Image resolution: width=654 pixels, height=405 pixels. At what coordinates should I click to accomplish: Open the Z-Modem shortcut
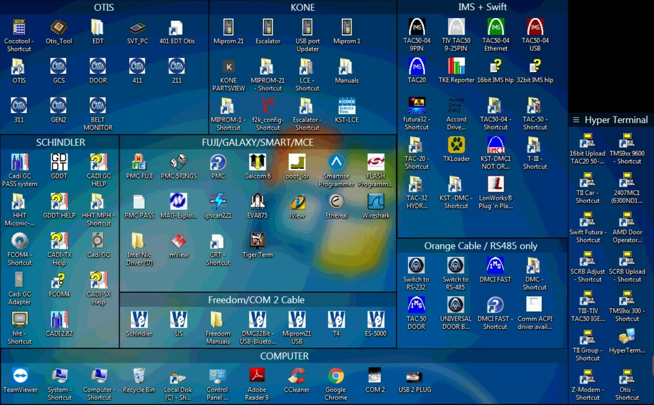587,376
